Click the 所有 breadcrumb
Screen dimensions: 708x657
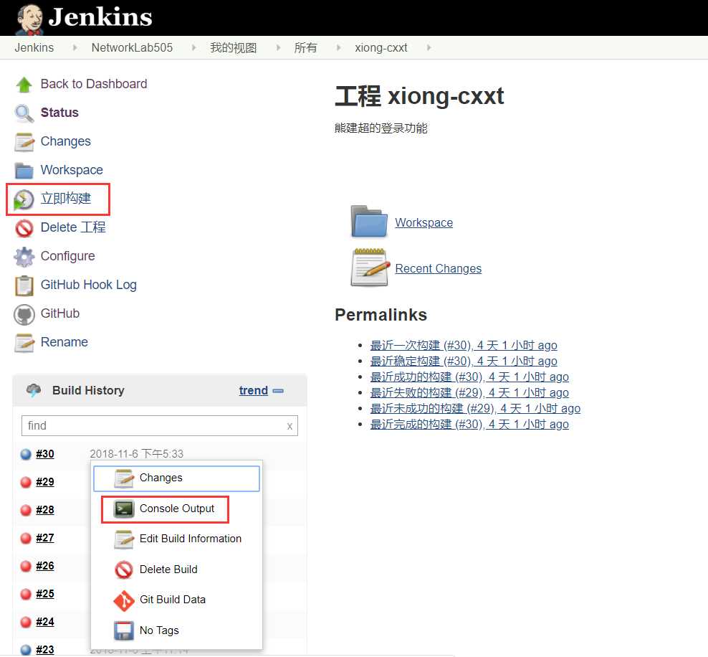(306, 47)
